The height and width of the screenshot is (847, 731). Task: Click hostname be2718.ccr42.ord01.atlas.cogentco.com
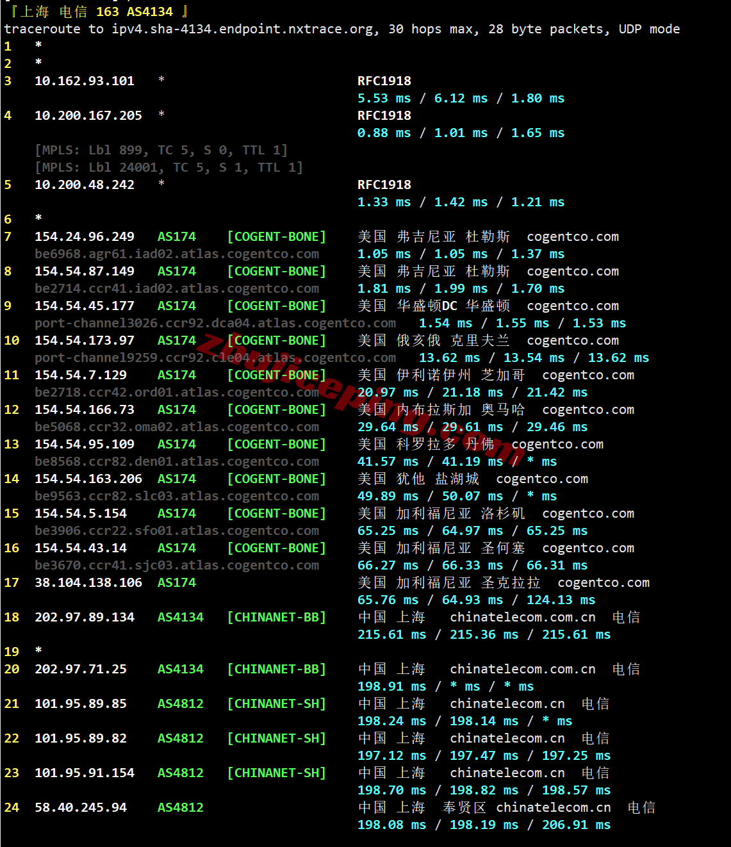(x=177, y=392)
